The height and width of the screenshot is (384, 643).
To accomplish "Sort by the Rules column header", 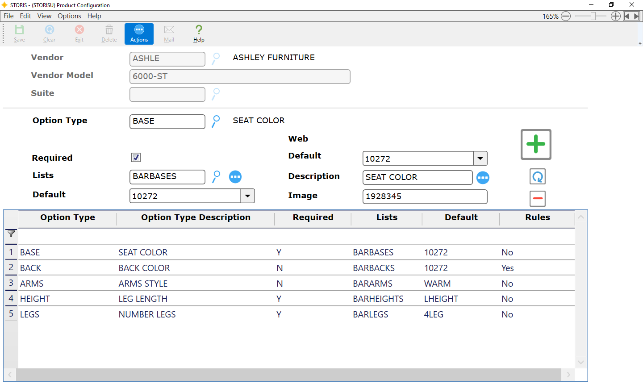I will click(x=537, y=217).
